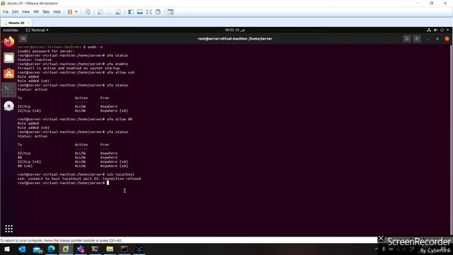453x255 pixels.
Task: Click the terminal vertical scrollbar
Action: click(452, 140)
